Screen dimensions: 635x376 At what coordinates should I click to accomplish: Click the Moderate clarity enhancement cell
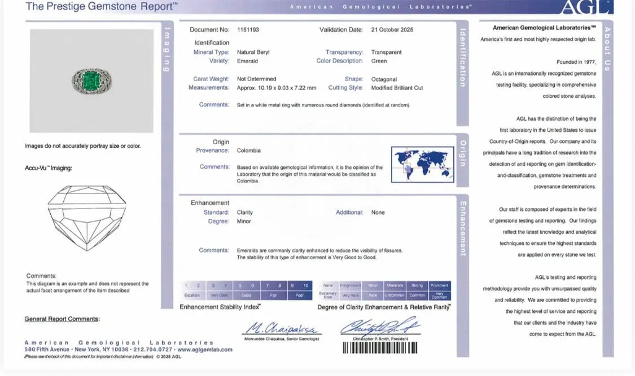pyautogui.click(x=395, y=285)
